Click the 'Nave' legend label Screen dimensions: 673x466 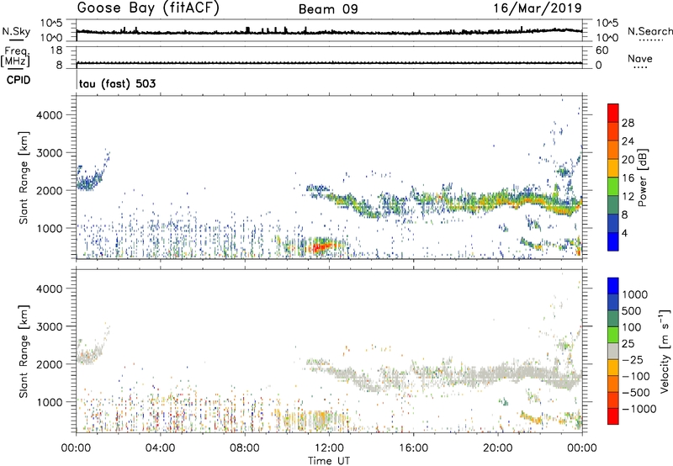click(x=640, y=58)
